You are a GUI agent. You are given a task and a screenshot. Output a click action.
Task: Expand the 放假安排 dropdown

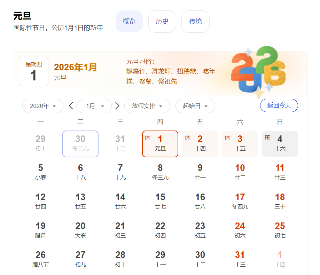coord(147,106)
